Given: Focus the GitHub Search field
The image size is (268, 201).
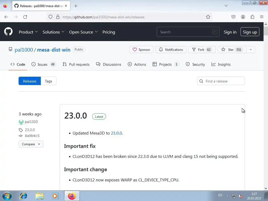Looking at the screenshot, I should [x=188, y=32].
